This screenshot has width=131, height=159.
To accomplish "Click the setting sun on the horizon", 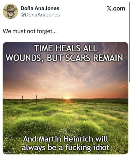I will (67, 98).
